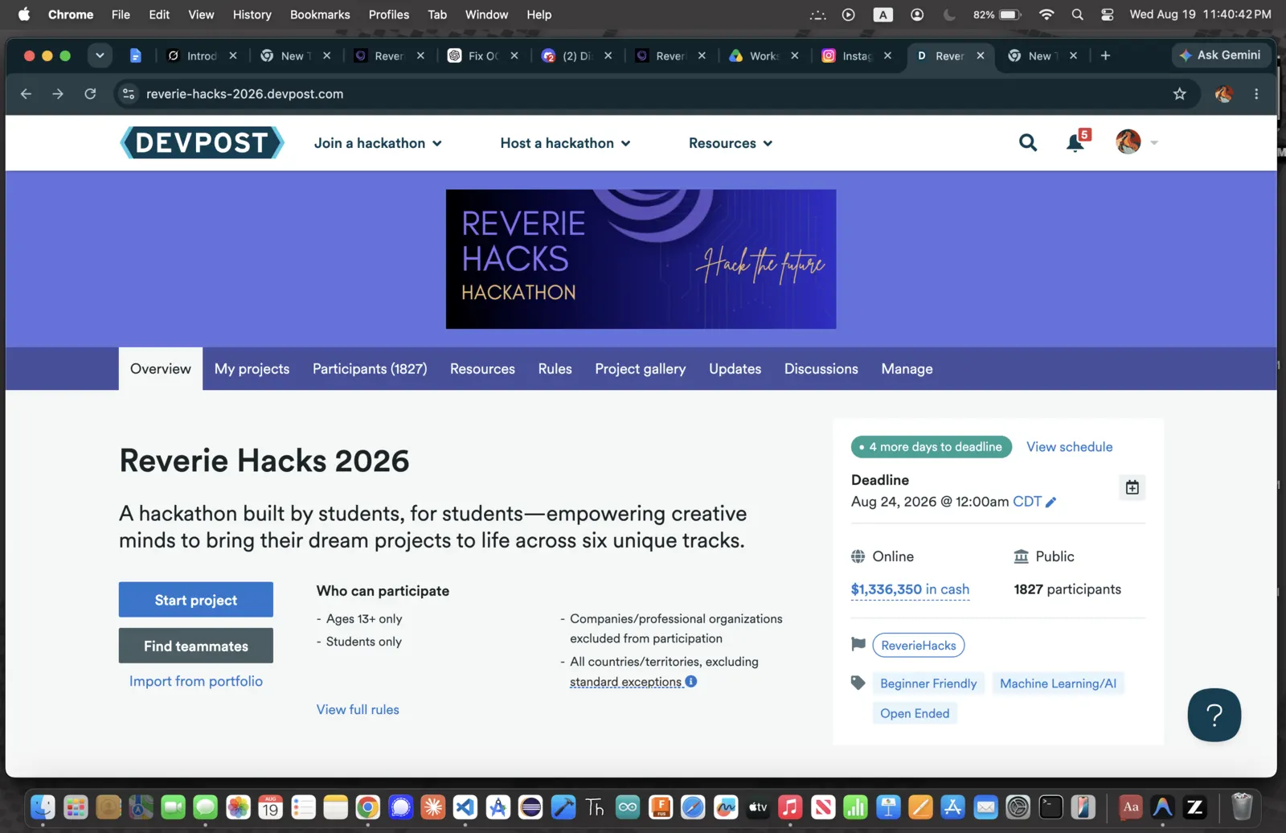Open the Updates tab
The image size is (1286, 833).
tap(735, 369)
